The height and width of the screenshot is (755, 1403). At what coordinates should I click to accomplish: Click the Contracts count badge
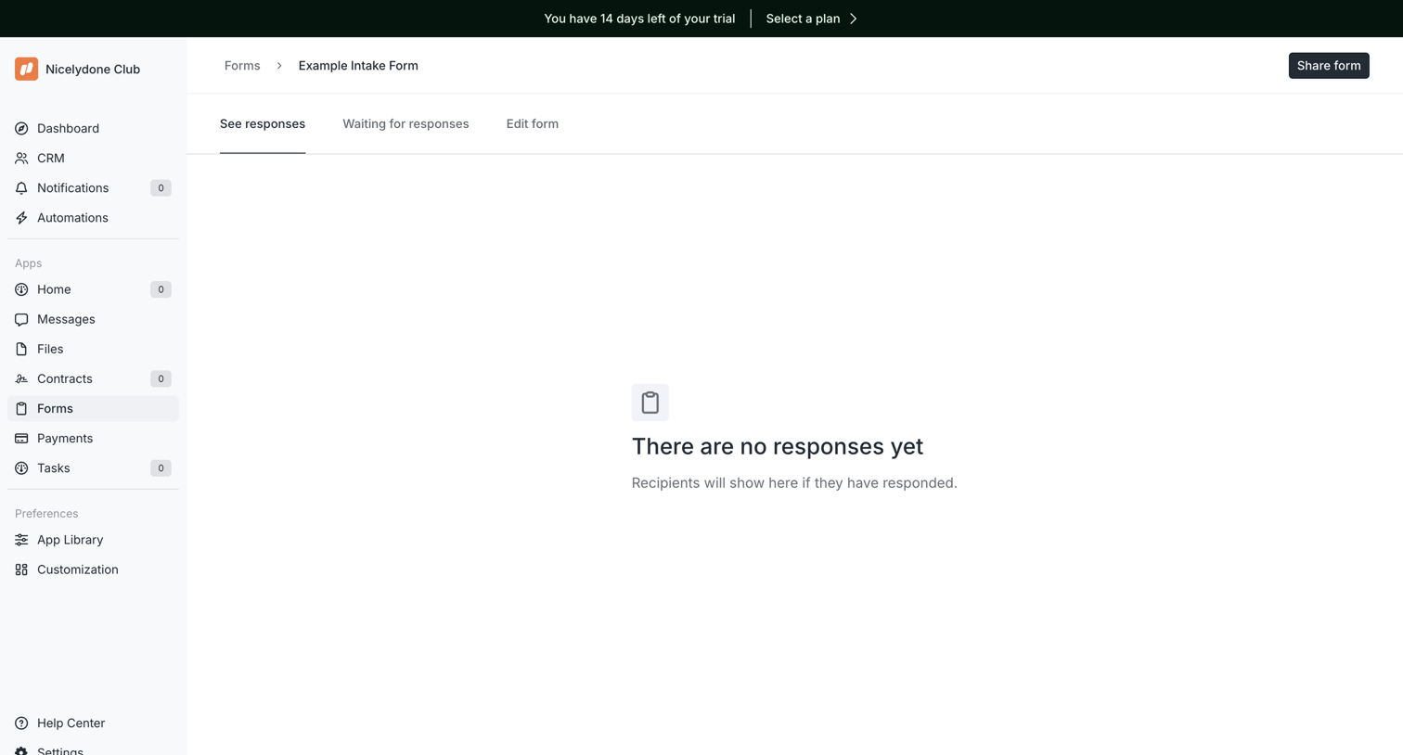pyautogui.click(x=161, y=378)
